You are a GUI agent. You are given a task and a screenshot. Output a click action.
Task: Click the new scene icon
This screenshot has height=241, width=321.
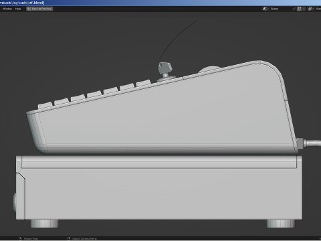299,9
